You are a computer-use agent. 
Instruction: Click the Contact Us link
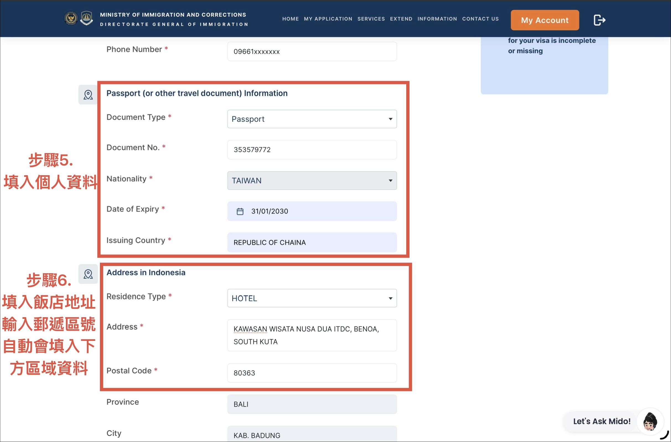(x=480, y=19)
